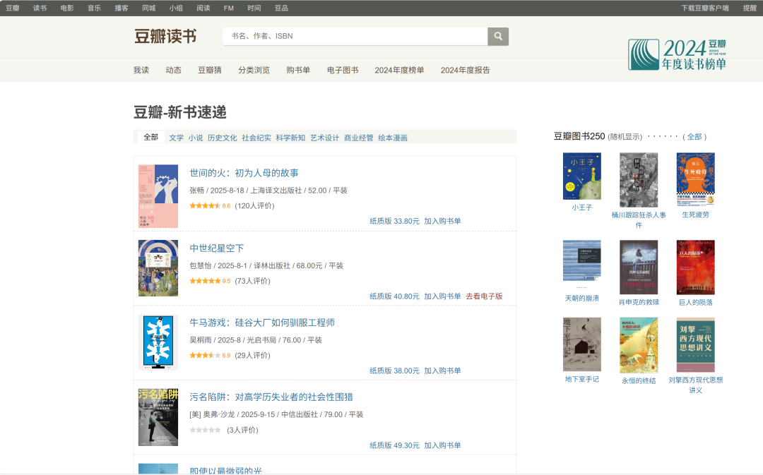The width and height of the screenshot is (763, 475).
Task: Go to 豆品 in the top bar
Action: pyautogui.click(x=281, y=8)
